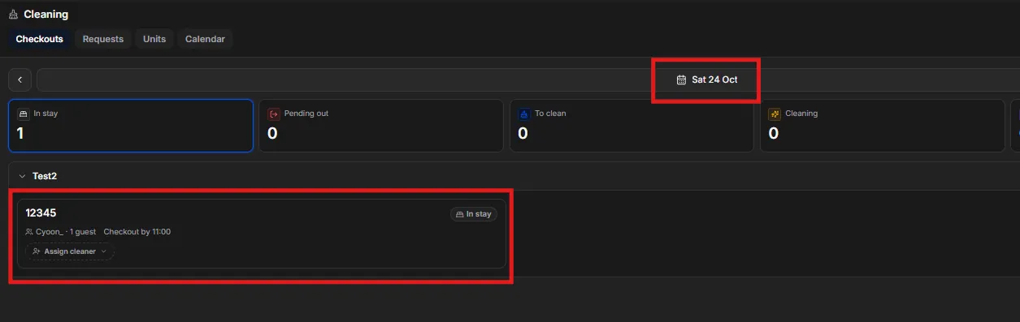Click the Test2 group name
The width and height of the screenshot is (1020, 322).
pyautogui.click(x=45, y=176)
